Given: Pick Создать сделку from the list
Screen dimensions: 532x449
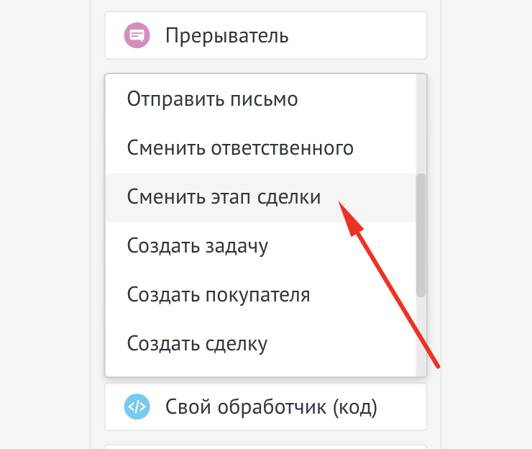Looking at the screenshot, I should click(x=197, y=344).
